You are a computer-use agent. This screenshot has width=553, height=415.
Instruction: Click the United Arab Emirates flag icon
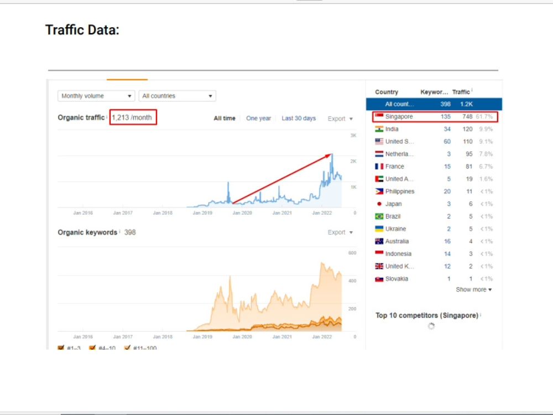coord(379,179)
